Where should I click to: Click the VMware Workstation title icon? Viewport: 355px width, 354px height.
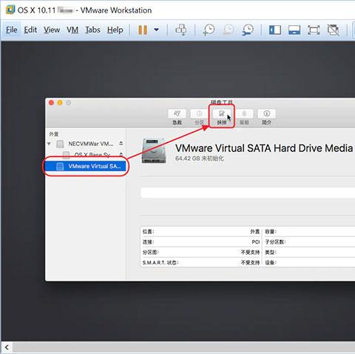coord(10,10)
